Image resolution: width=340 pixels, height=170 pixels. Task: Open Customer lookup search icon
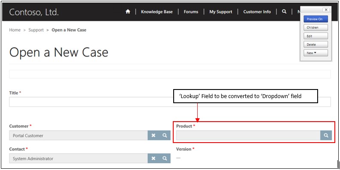point(165,135)
